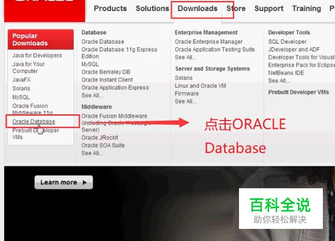The width and height of the screenshot is (335, 241).
Task: Click the Database category heading
Action: 94,32
